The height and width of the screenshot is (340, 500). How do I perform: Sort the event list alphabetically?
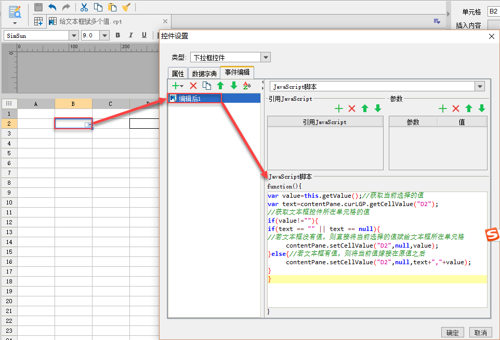(x=247, y=86)
